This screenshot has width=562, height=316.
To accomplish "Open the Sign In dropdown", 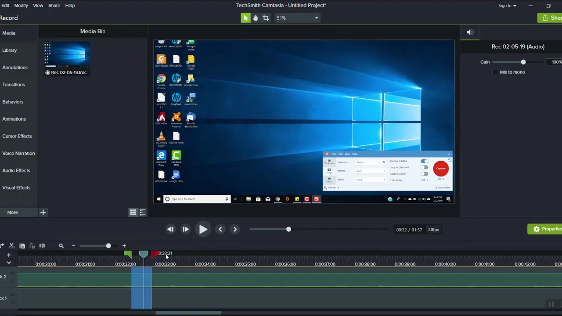I will point(507,6).
